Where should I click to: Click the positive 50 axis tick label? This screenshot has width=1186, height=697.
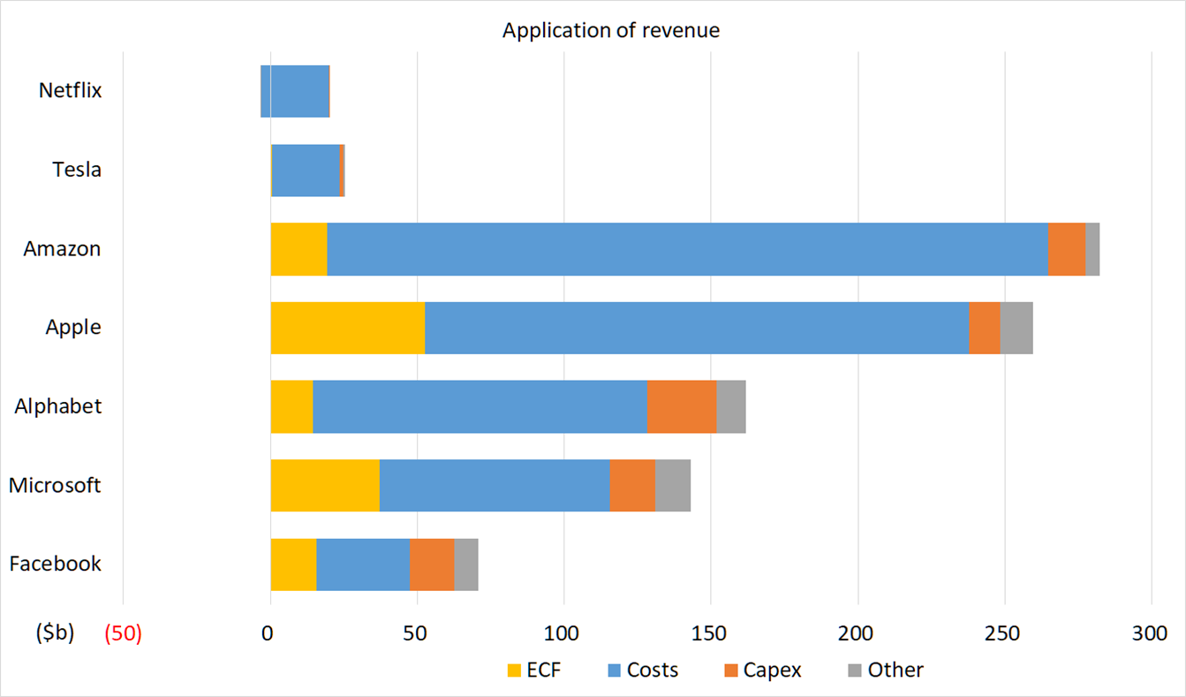[x=417, y=634]
